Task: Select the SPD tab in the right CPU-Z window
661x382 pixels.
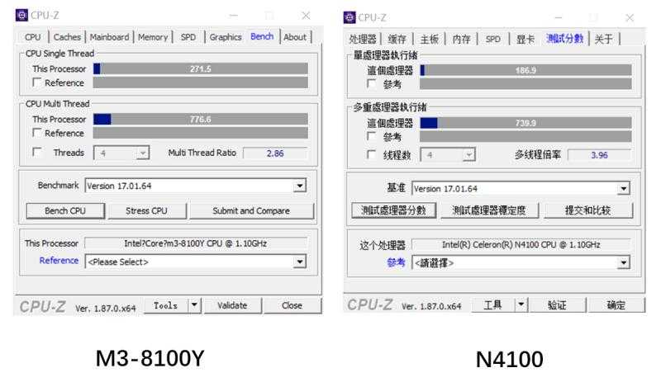Action: [x=492, y=39]
